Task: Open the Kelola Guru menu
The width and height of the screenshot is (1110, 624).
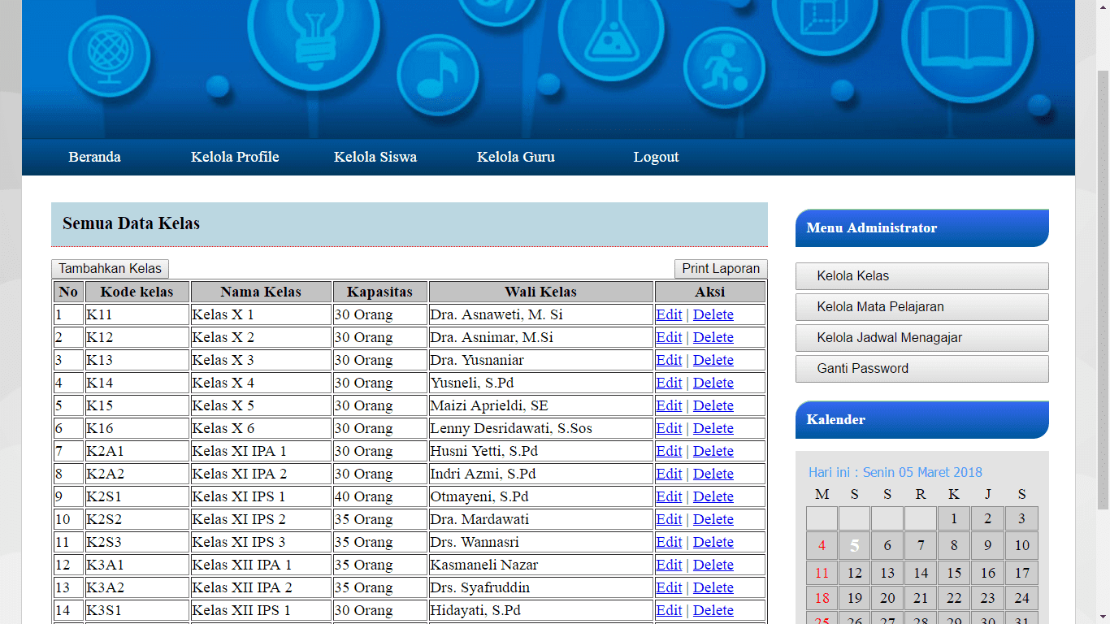Action: pos(515,157)
